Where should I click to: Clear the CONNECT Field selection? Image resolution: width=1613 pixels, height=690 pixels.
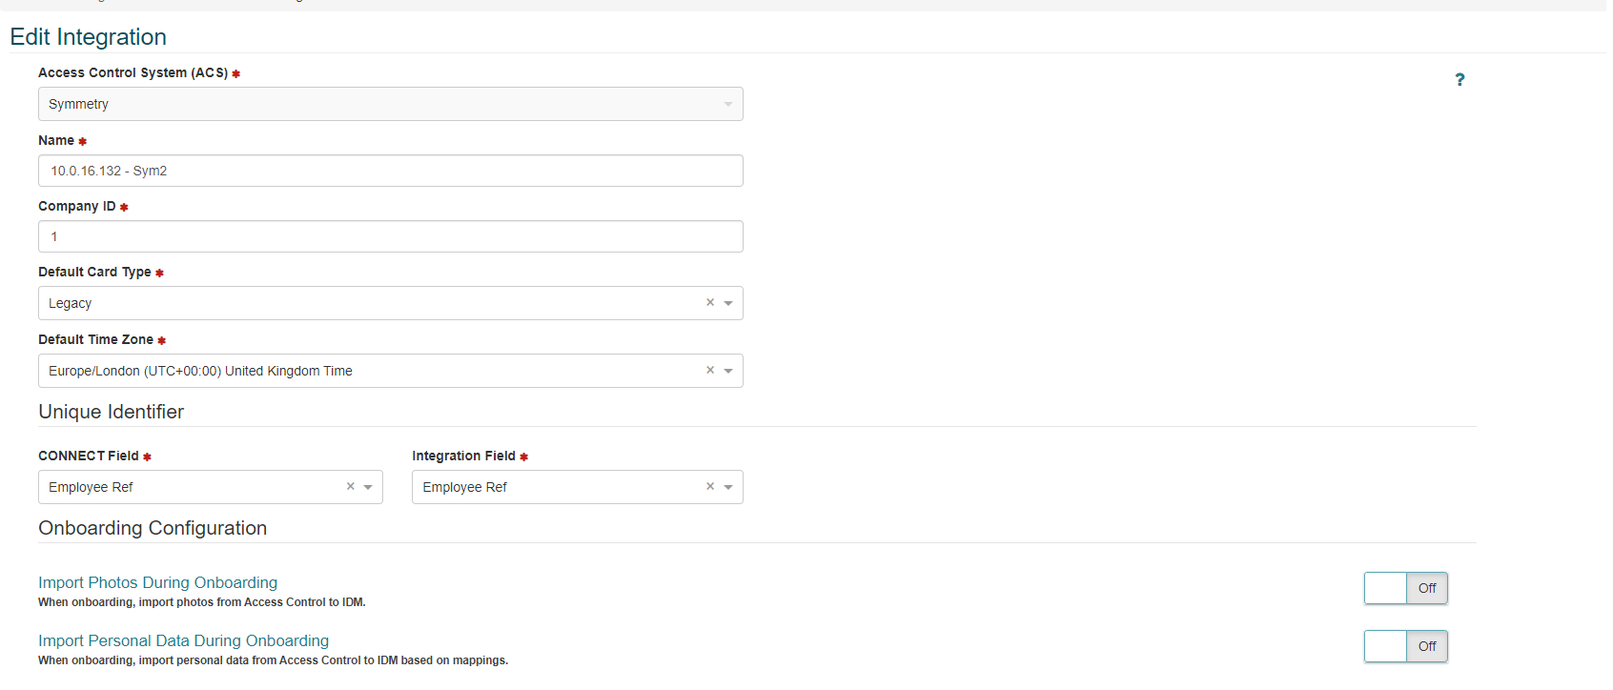(x=351, y=486)
